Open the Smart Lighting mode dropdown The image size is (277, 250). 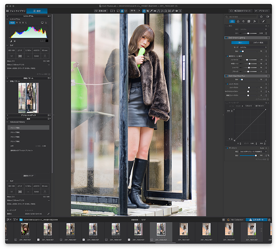click(253, 47)
